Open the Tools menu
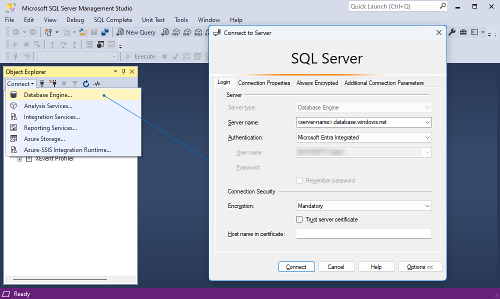This screenshot has height=299, width=500. click(181, 20)
